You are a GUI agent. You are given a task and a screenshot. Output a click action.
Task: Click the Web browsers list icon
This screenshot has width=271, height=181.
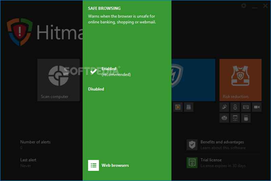[x=93, y=165]
